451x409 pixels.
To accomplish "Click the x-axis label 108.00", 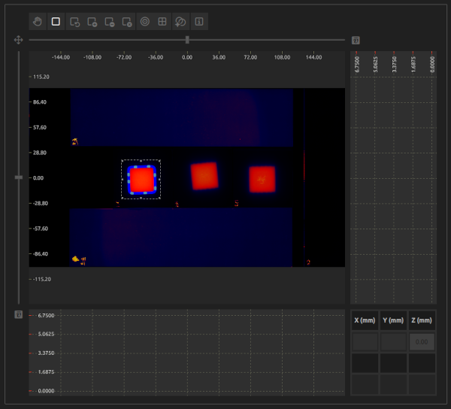I will [x=282, y=58].
